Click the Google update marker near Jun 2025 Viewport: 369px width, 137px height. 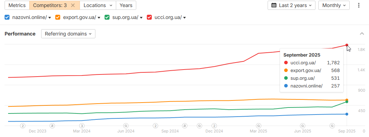[x=303, y=126]
